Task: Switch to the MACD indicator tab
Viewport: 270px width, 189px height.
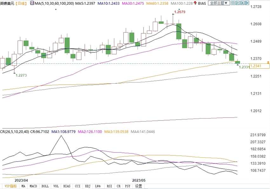Action: click(33, 186)
